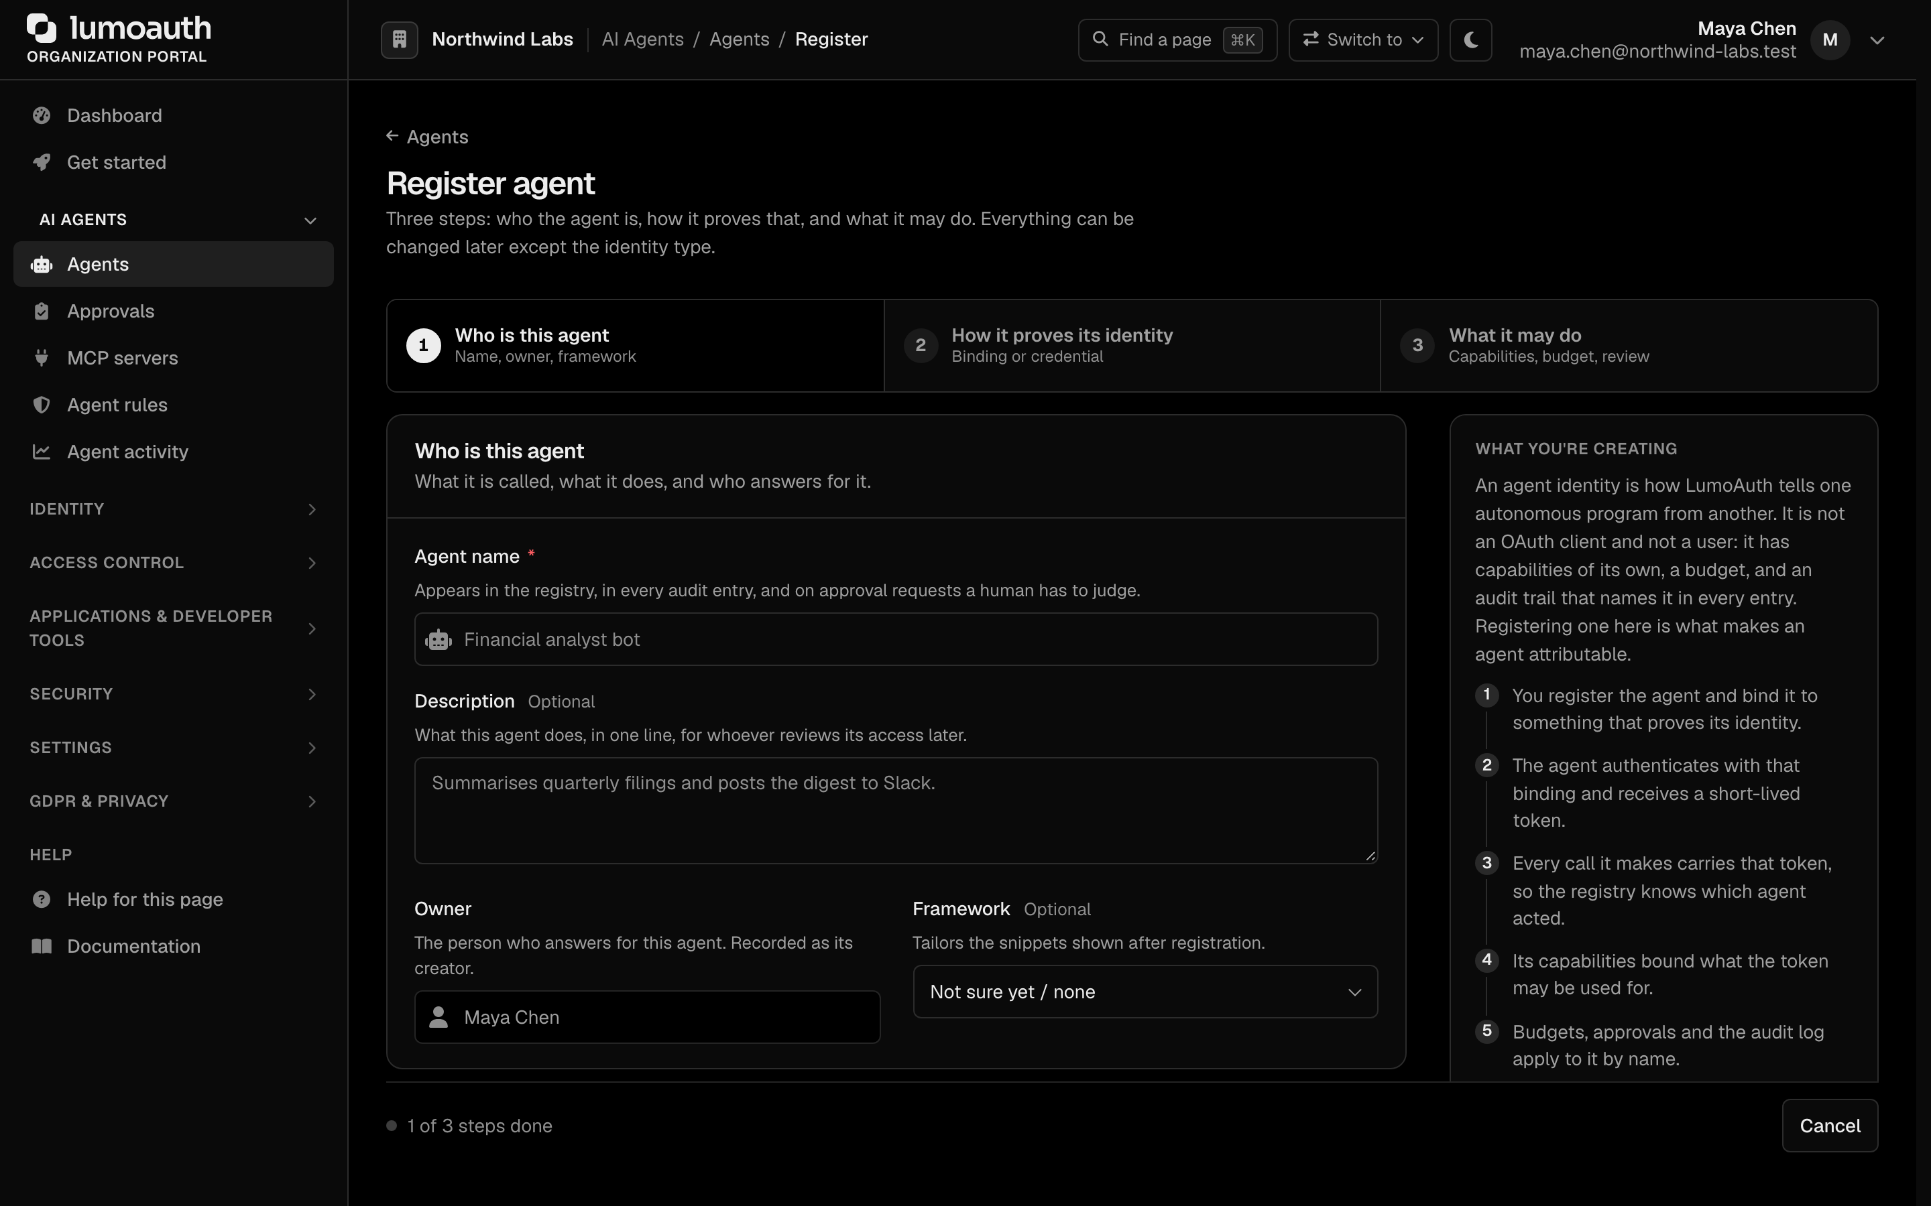Focus the Description text area

click(x=896, y=811)
